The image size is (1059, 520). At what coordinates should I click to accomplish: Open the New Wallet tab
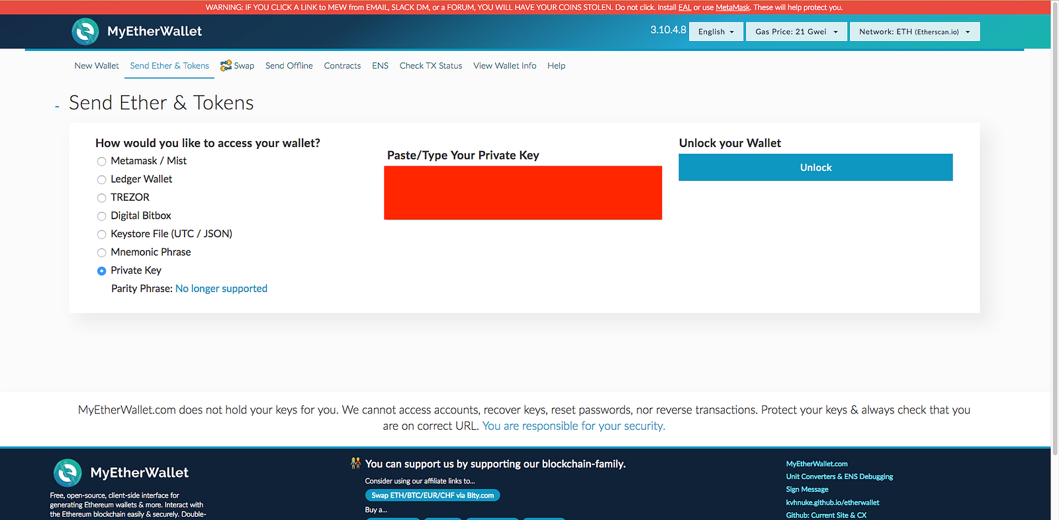pos(97,66)
